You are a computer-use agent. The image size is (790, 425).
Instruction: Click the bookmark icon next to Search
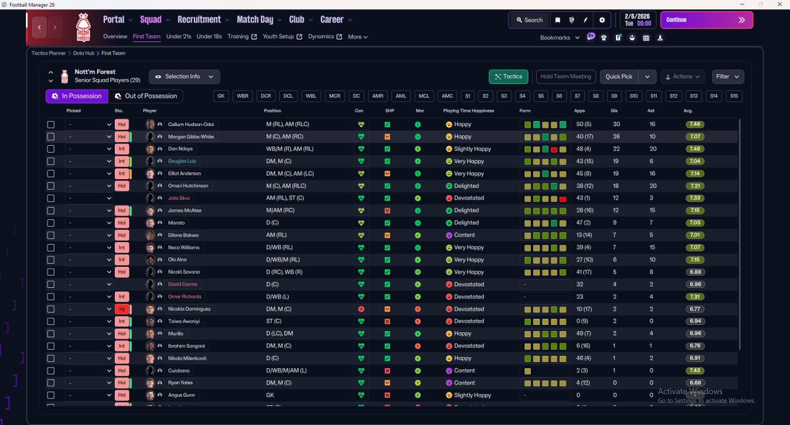coord(557,20)
